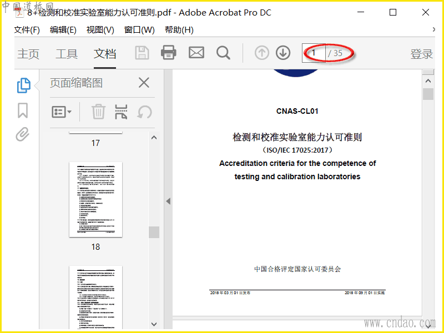Open thumbnail options dropdown menu
Image resolution: width=444 pixels, height=333 pixels.
pyautogui.click(x=62, y=112)
